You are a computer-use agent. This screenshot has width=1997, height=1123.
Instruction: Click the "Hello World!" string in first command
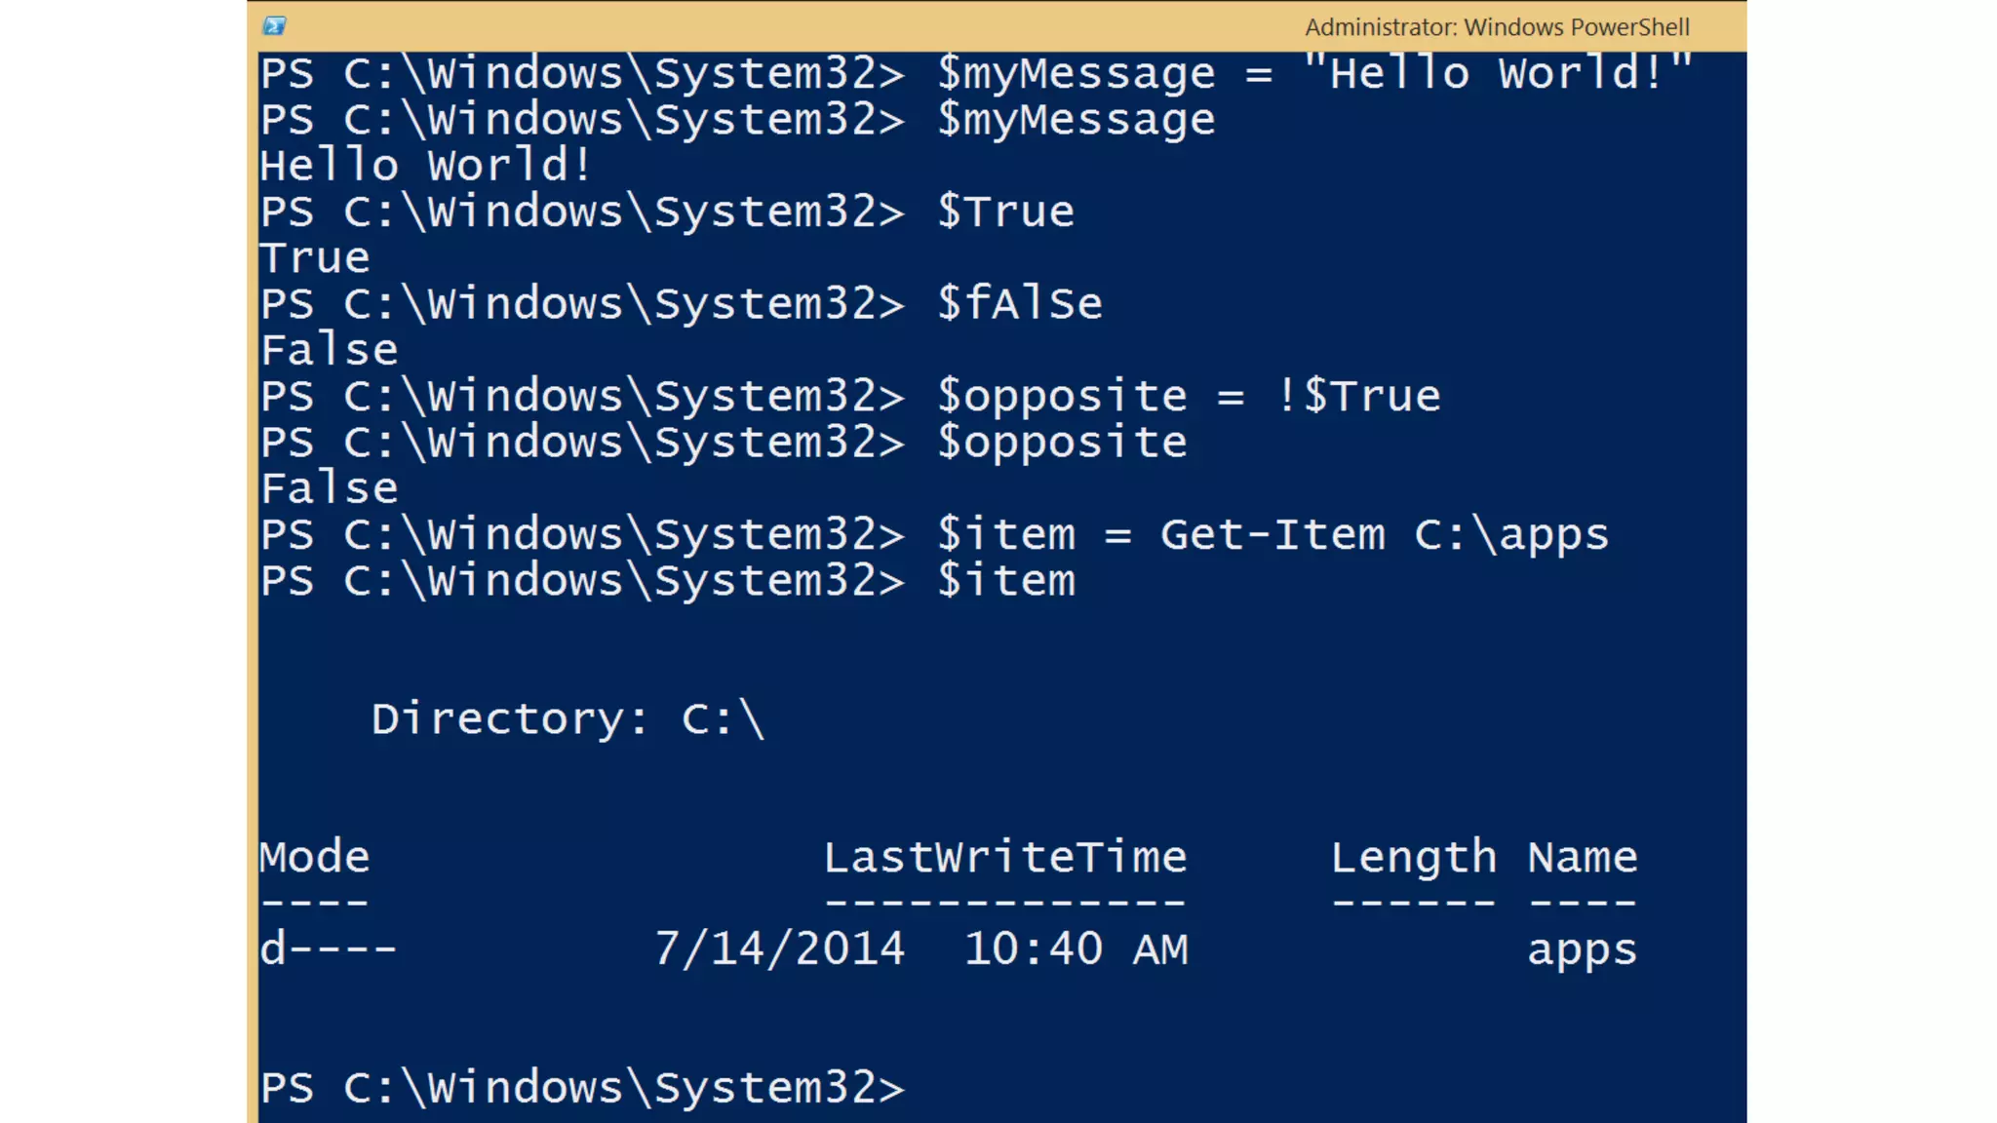1497,74
